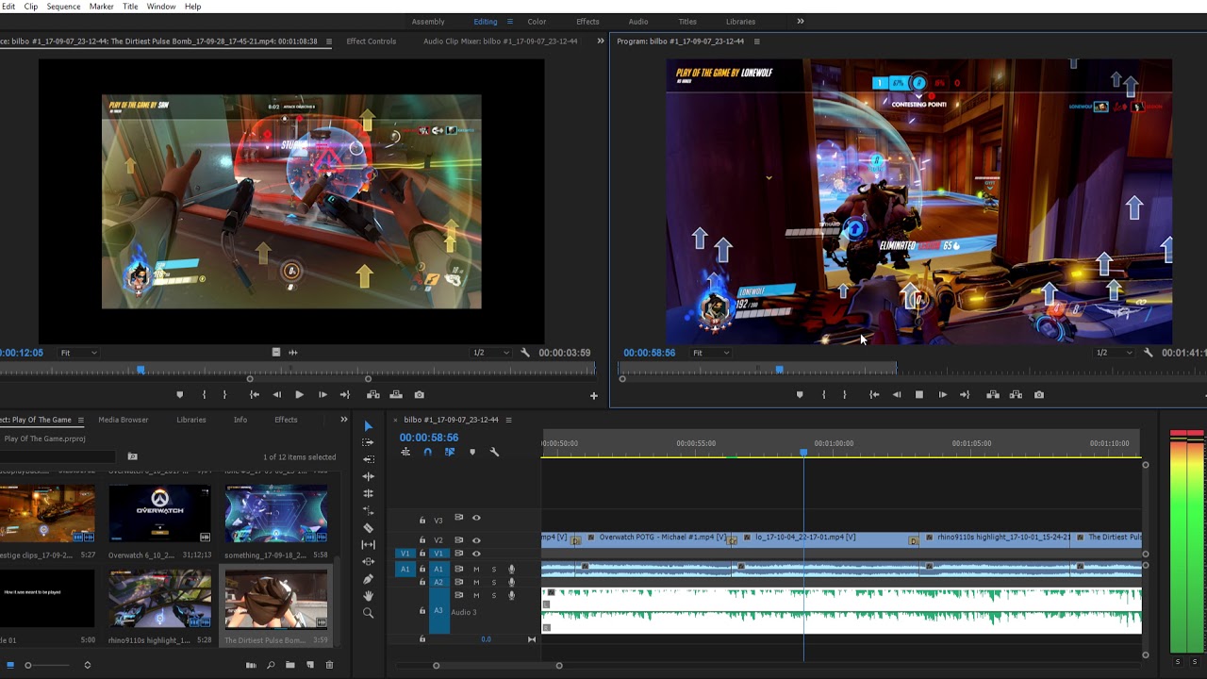Click the Source monitor scrub playhead
The width and height of the screenshot is (1207, 679).
(x=141, y=370)
